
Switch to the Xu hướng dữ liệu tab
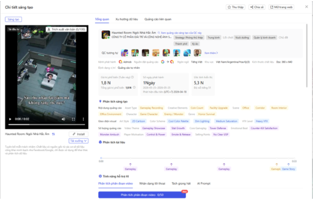pyautogui.click(x=127, y=19)
